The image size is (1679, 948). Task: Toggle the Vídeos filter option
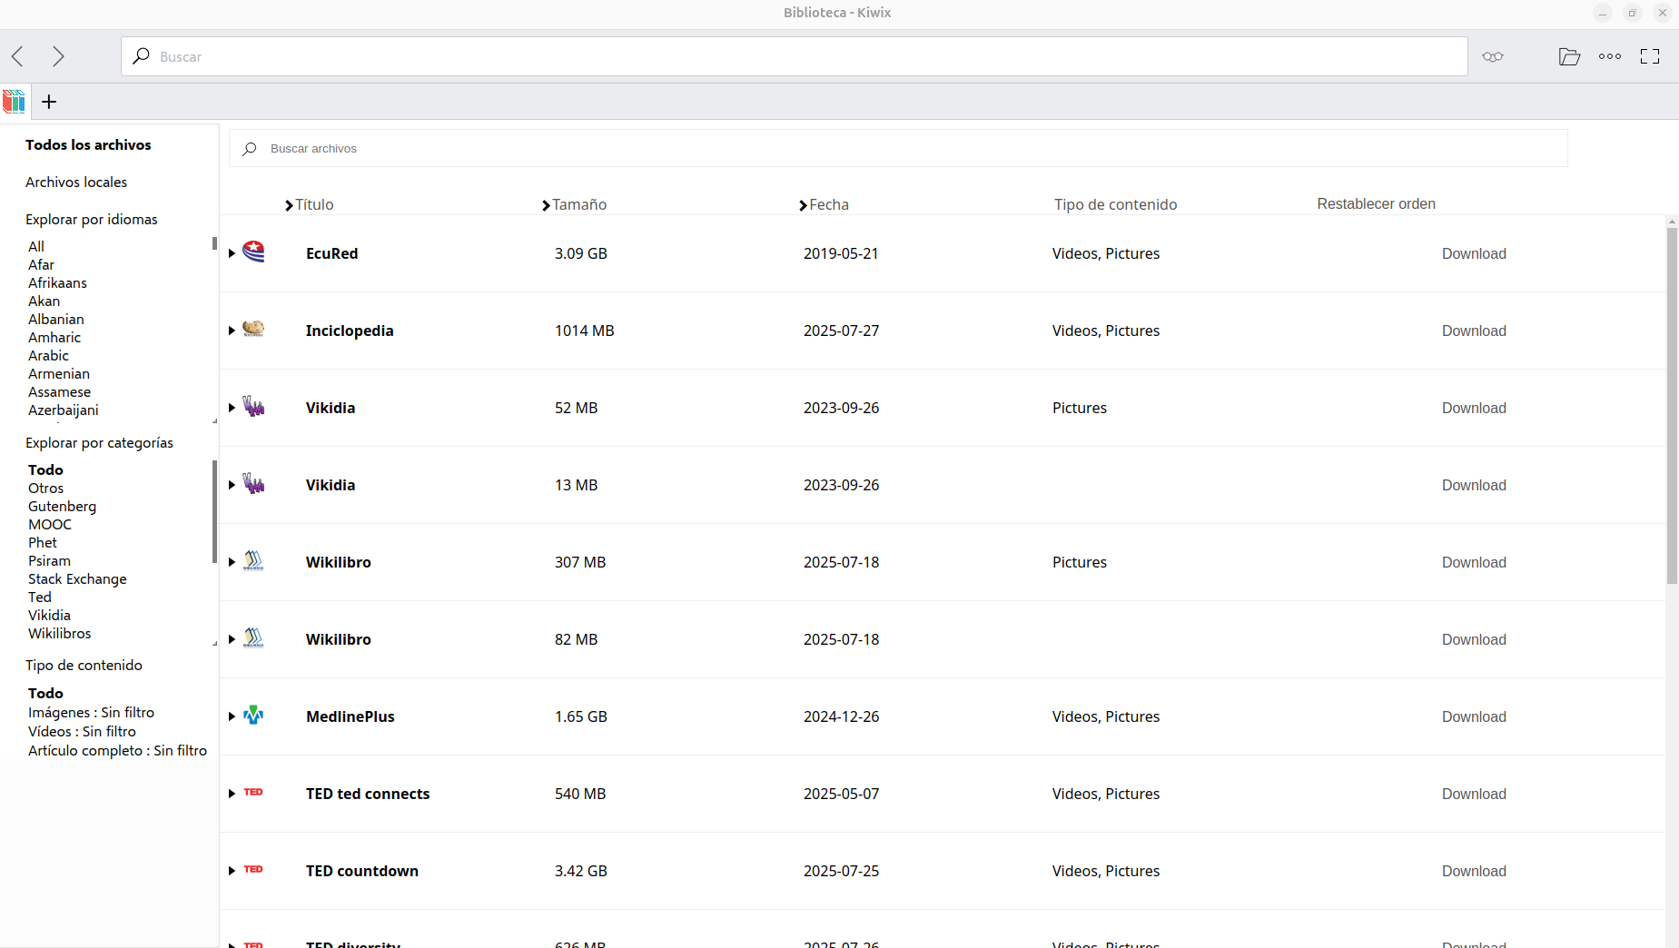(x=82, y=732)
